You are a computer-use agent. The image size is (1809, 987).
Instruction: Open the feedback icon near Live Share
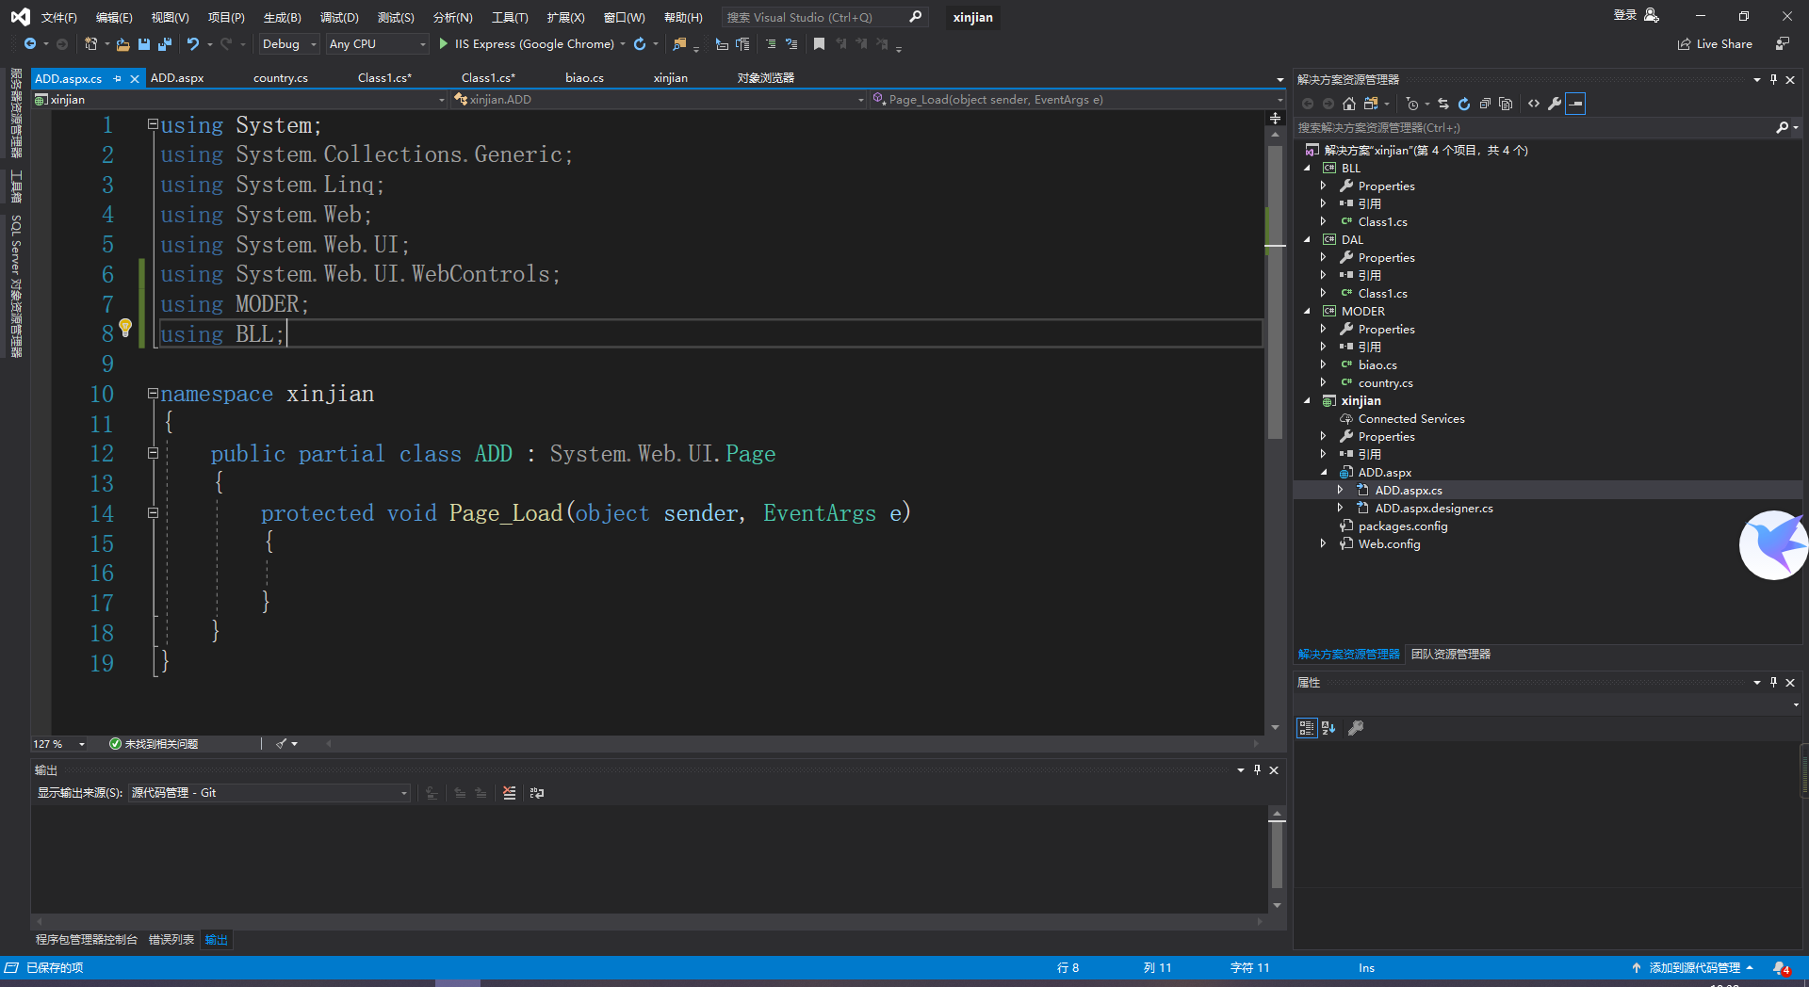pos(1782,44)
